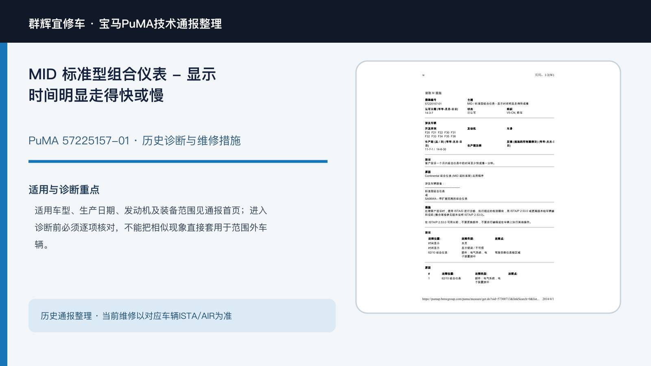This screenshot has height=366, width=651.
Task: Click the vertical blue accent bar on the left edge
Action: click(4, 204)
